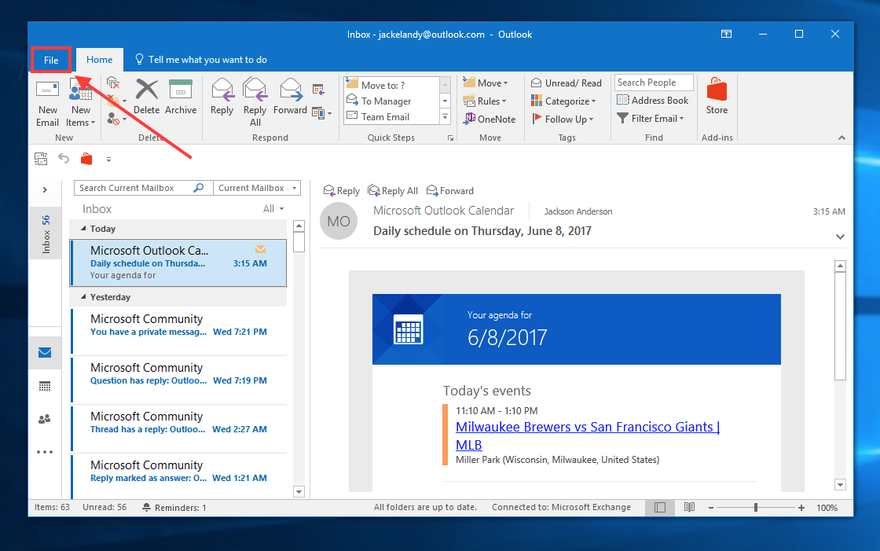Open the Thread has a reply email

178,428
